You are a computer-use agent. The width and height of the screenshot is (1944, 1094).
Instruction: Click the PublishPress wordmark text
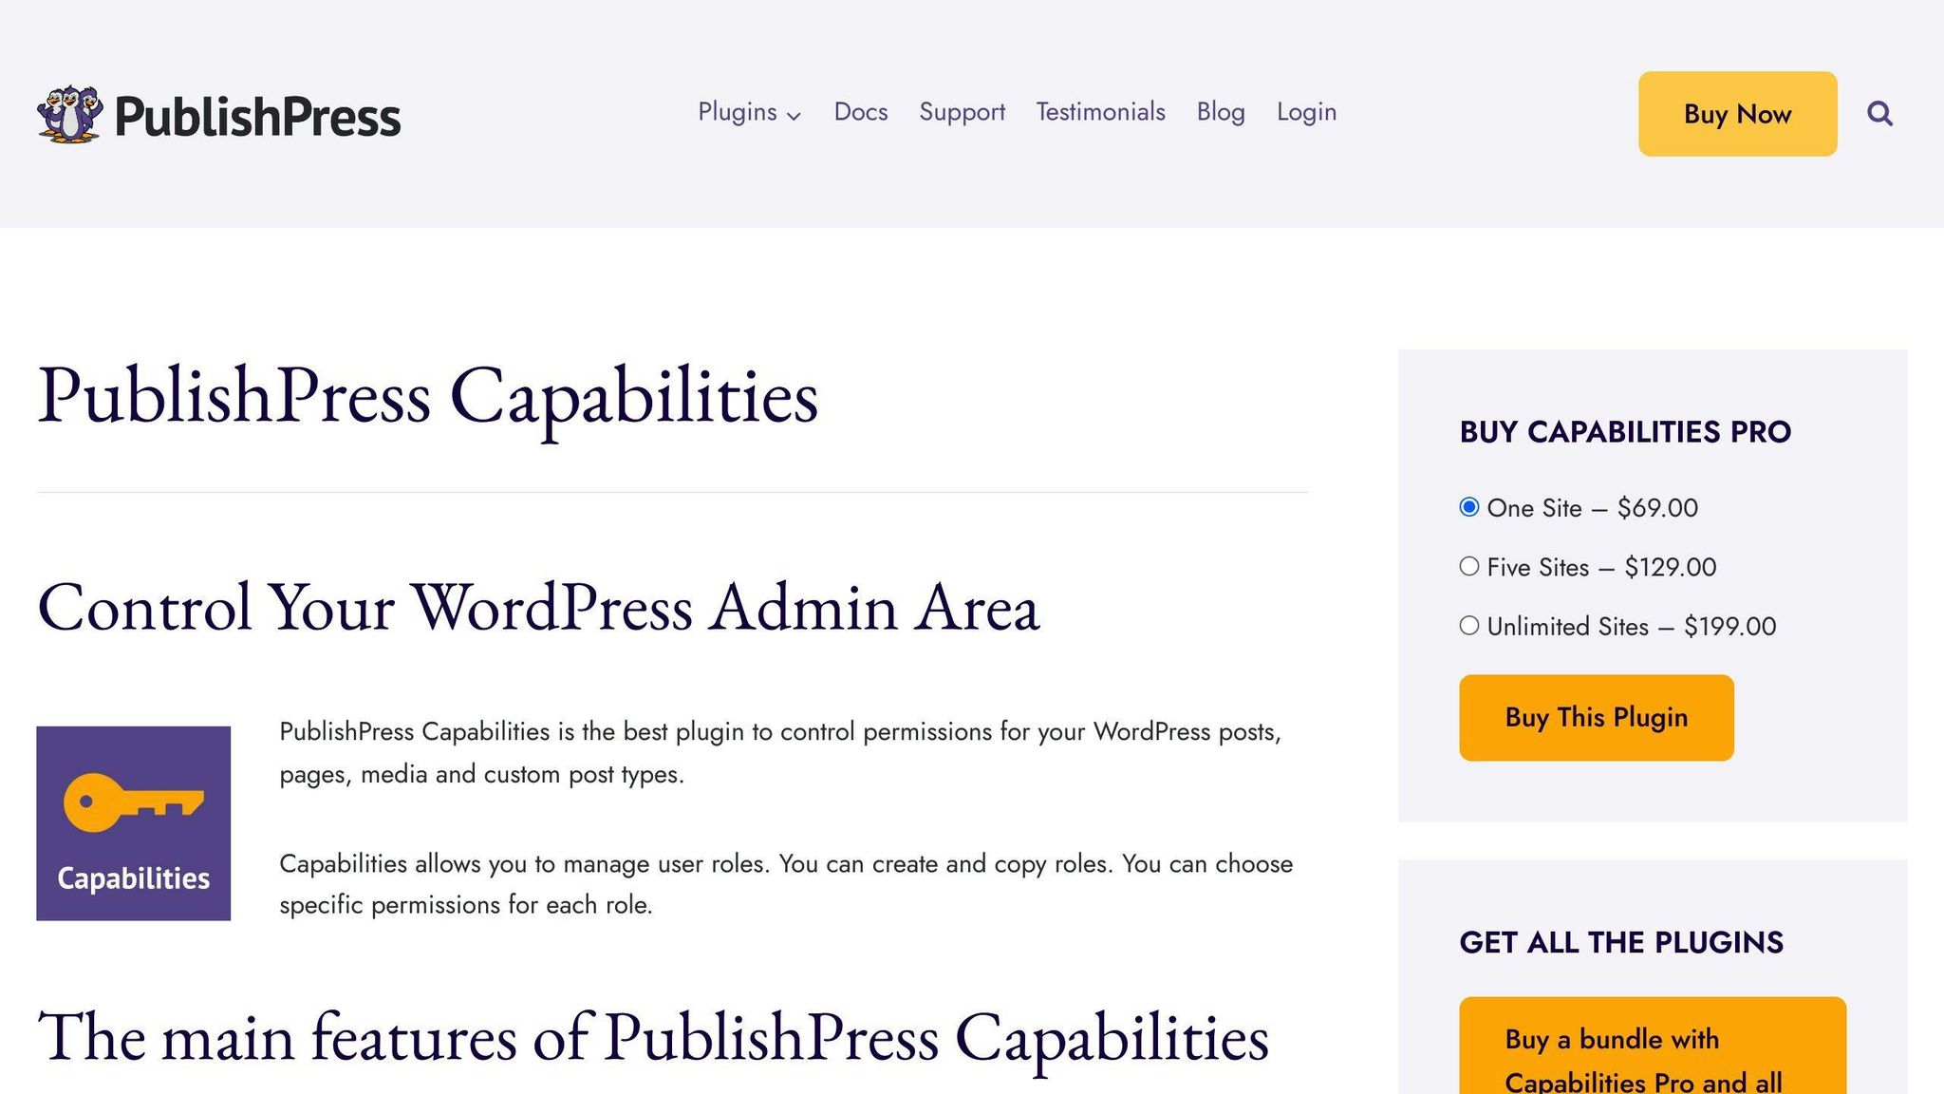257,117
